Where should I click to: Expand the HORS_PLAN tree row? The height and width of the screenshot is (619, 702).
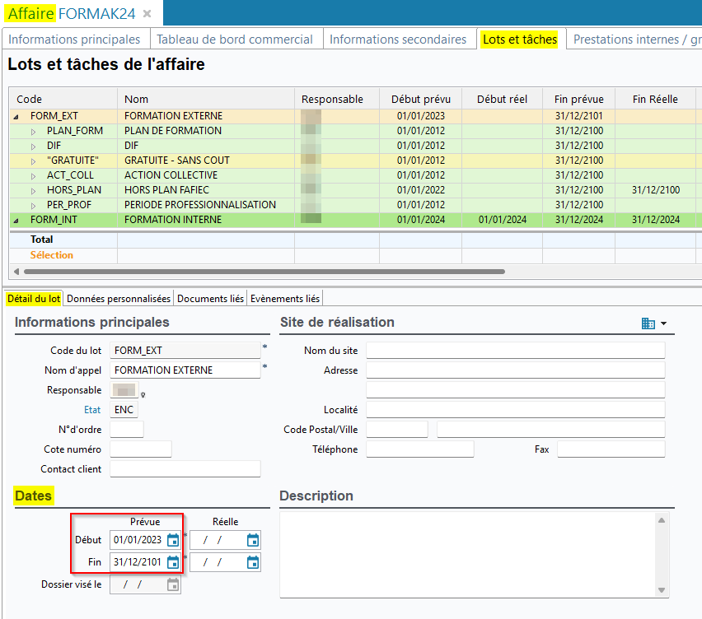34,190
